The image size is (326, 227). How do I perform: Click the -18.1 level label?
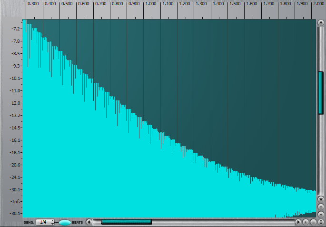click(x=15, y=153)
